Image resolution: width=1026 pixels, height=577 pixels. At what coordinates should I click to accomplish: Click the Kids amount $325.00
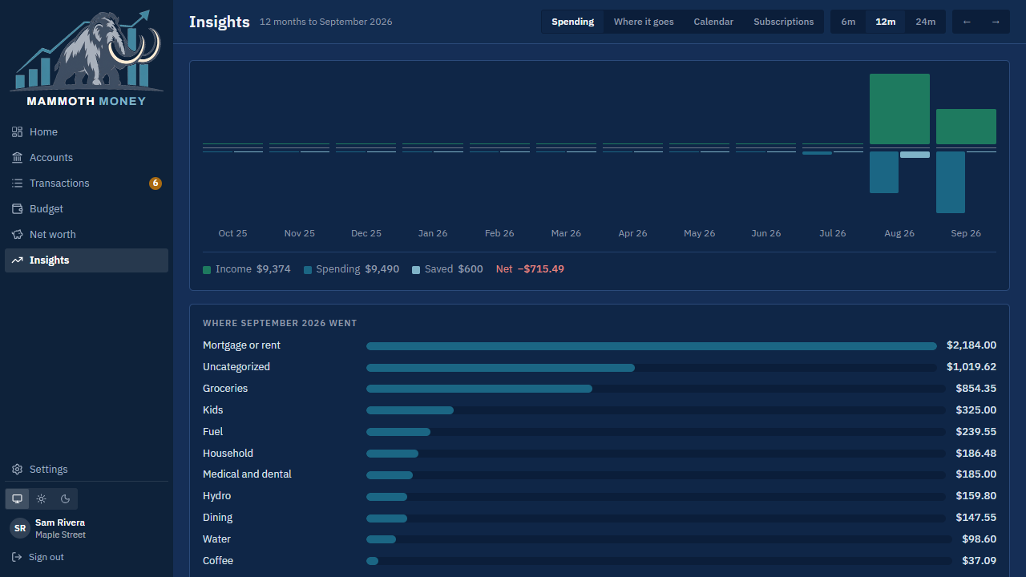pyautogui.click(x=976, y=410)
